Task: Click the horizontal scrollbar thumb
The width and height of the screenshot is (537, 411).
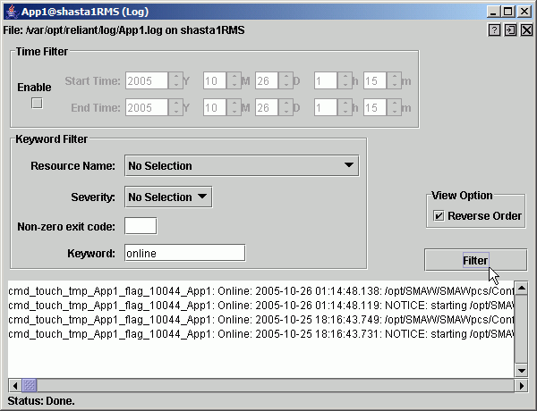Action: pos(30,385)
